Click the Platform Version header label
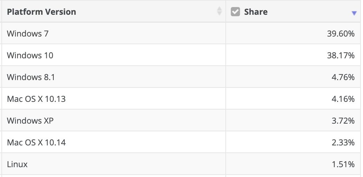Viewport: 363px width, 177px height. point(41,12)
